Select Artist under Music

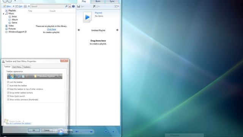[14, 17]
